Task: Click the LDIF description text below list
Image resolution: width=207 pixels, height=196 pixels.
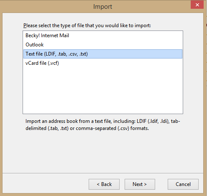Action: pos(103,125)
